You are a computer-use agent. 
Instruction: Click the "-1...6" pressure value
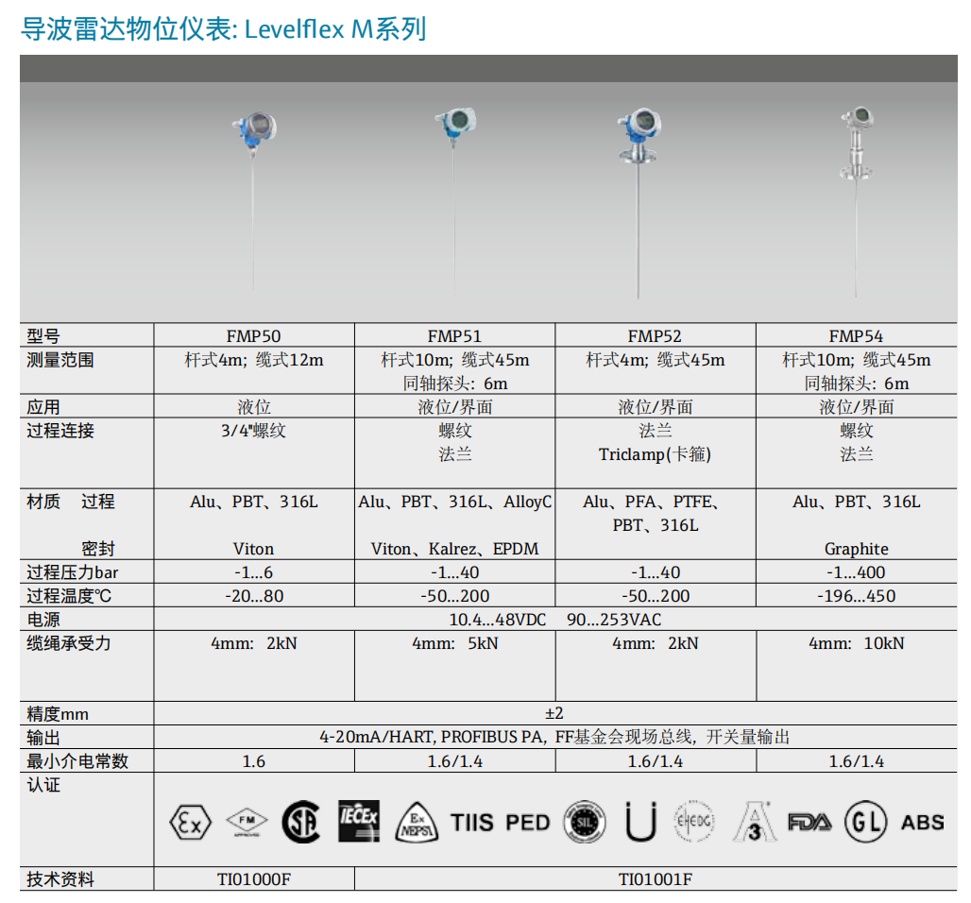coord(254,572)
